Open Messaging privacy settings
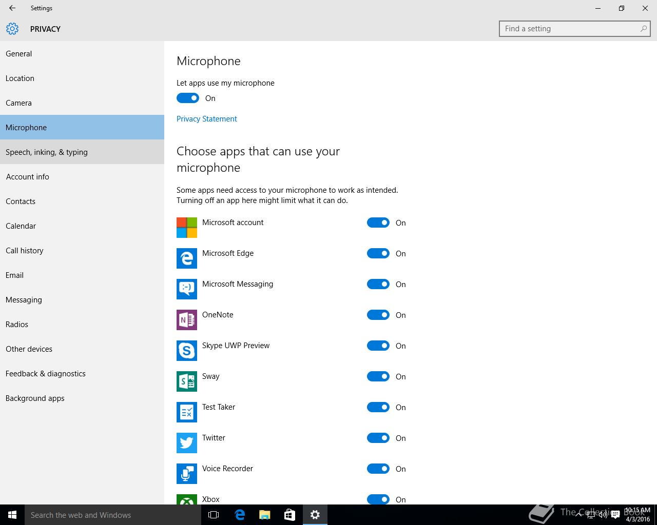 click(82, 299)
